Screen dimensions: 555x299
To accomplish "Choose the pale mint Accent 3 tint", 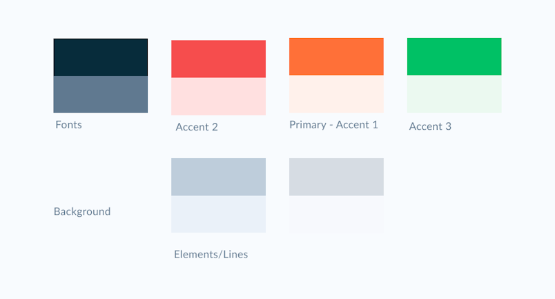I will coord(454,94).
